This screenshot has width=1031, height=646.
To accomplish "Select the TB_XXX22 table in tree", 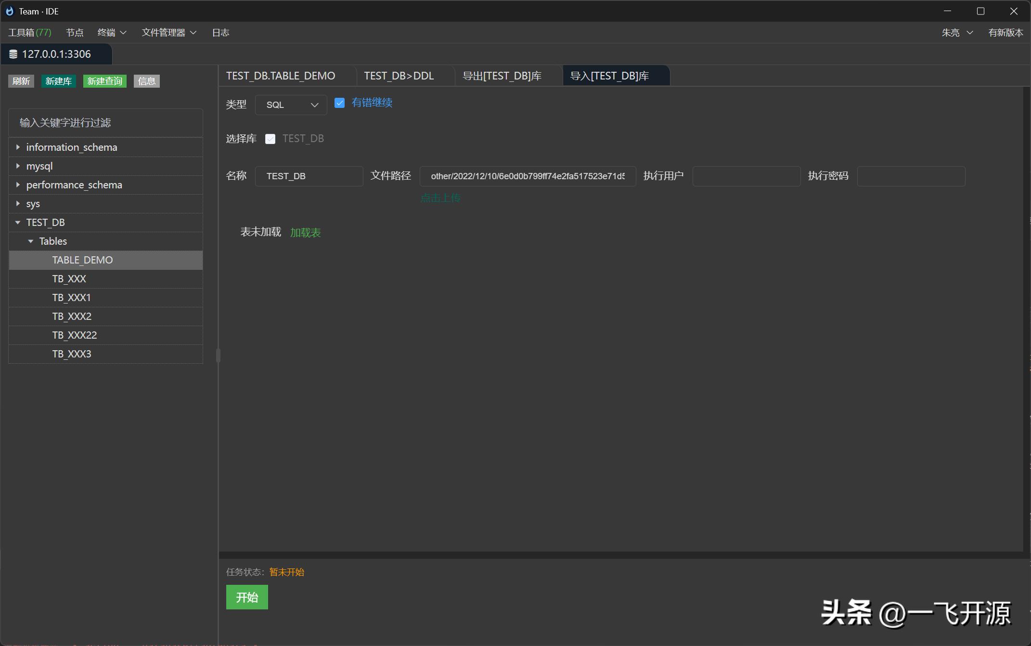I will (x=75, y=335).
